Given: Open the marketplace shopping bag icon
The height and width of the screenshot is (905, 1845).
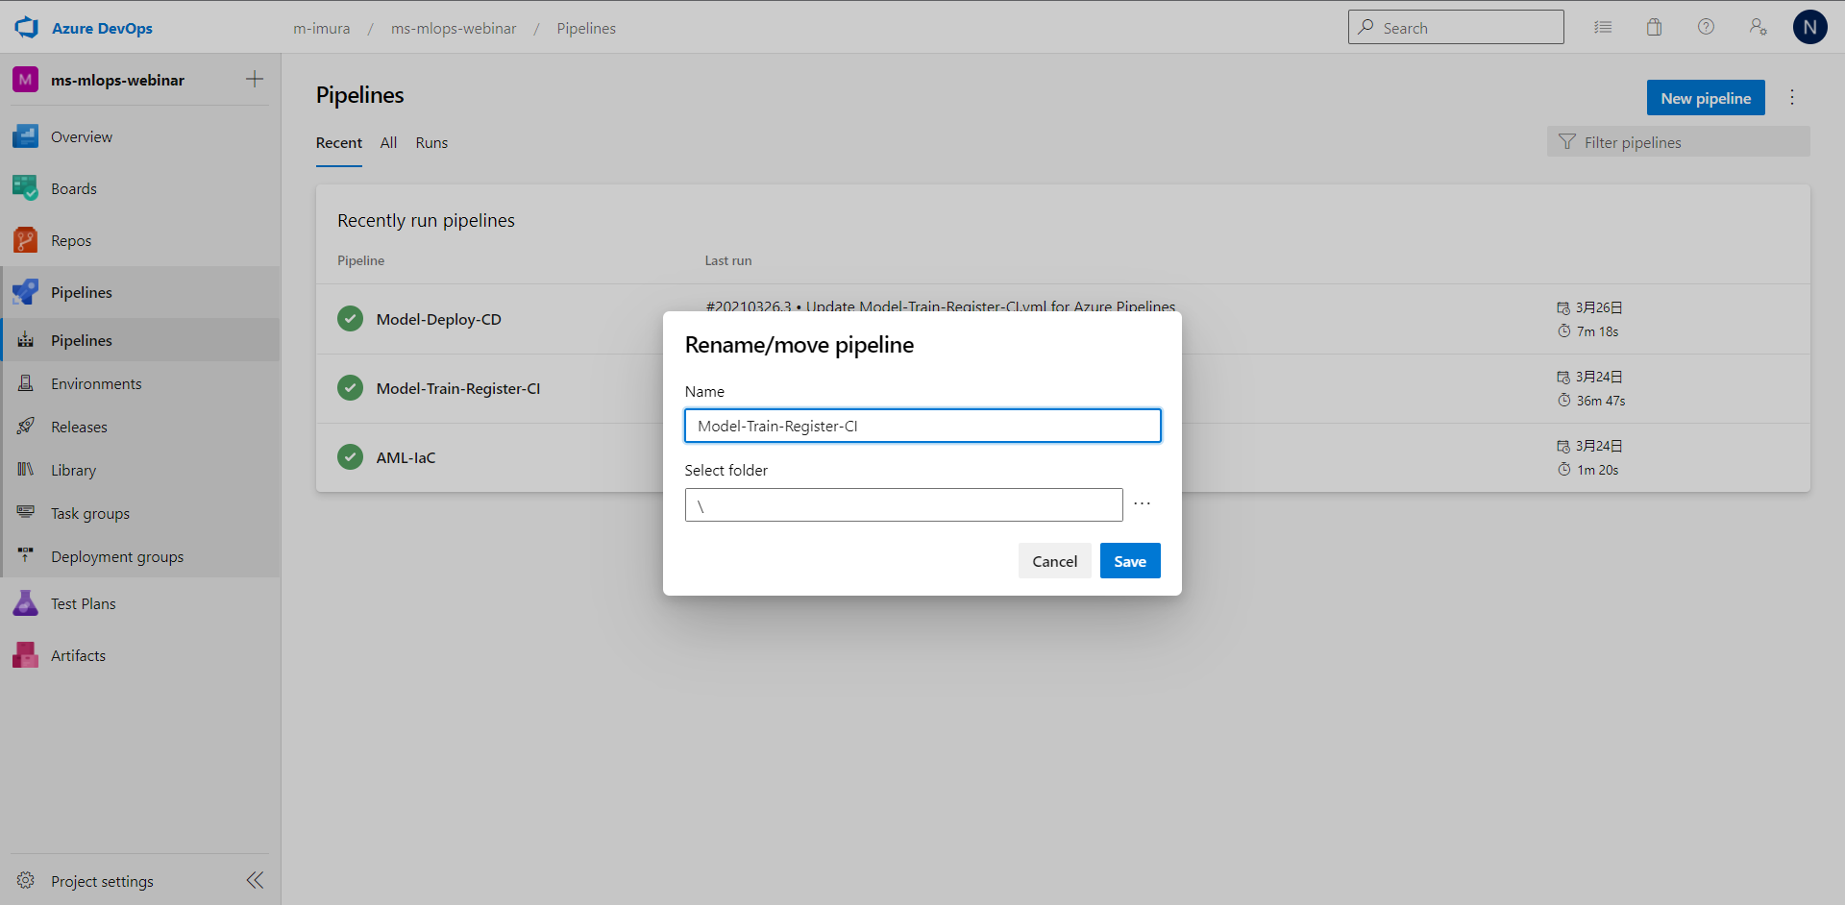Looking at the screenshot, I should [x=1654, y=28].
